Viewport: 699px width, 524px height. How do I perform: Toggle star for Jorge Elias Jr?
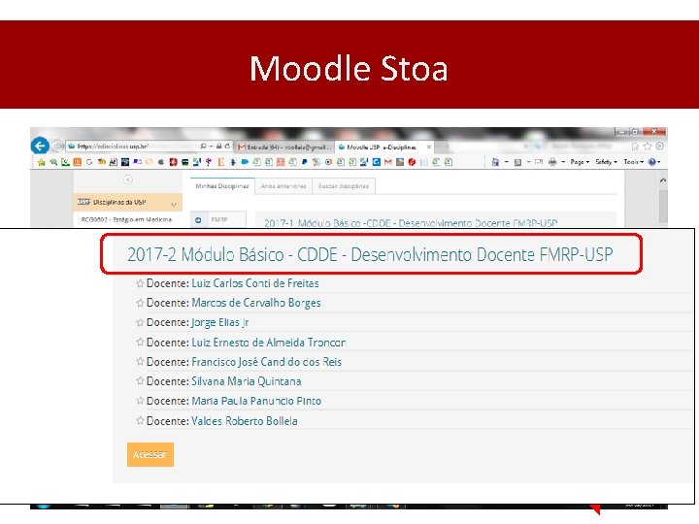tap(140, 322)
